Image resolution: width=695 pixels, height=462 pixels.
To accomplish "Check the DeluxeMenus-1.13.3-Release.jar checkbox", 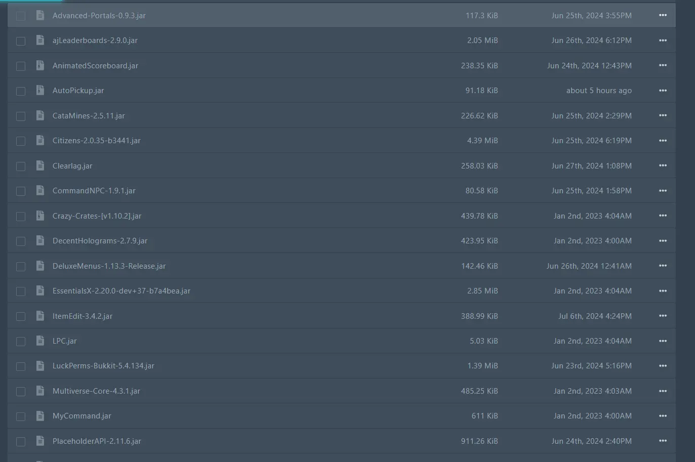I will coord(21,267).
